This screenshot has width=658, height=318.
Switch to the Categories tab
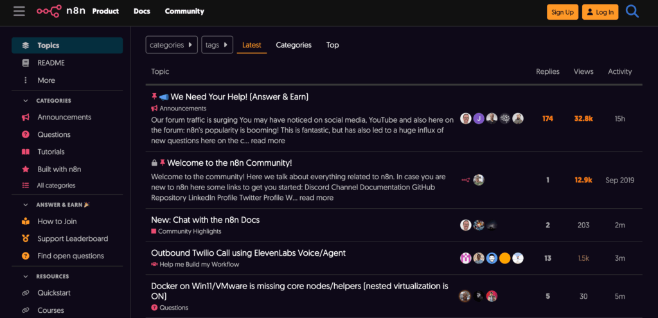click(294, 45)
